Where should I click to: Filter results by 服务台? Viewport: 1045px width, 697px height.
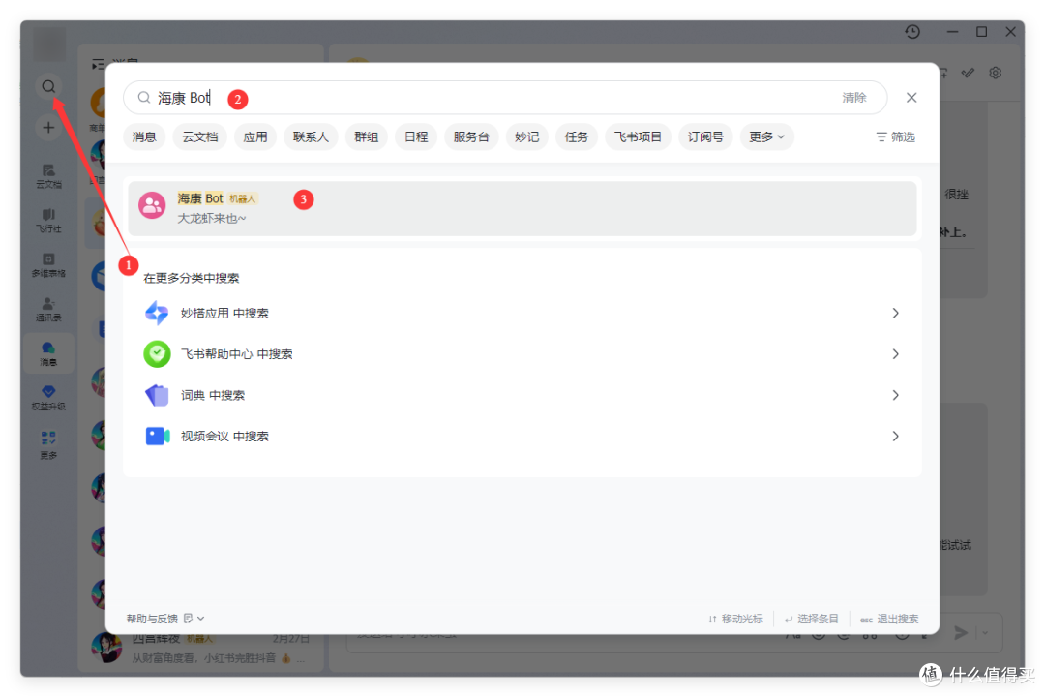(471, 136)
